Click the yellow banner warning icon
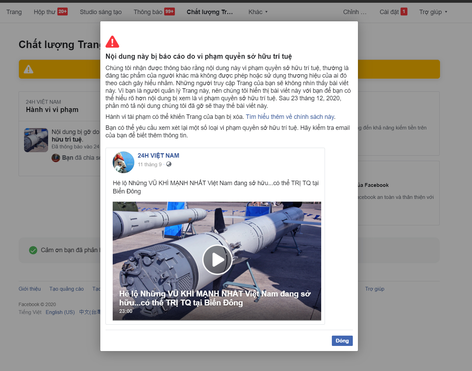 tap(29, 69)
